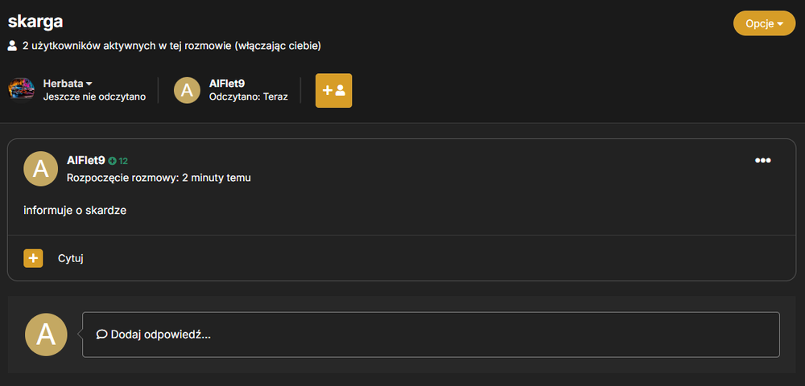Open AlFlet9 author name in message header
The width and height of the screenshot is (805, 386).
click(x=86, y=161)
